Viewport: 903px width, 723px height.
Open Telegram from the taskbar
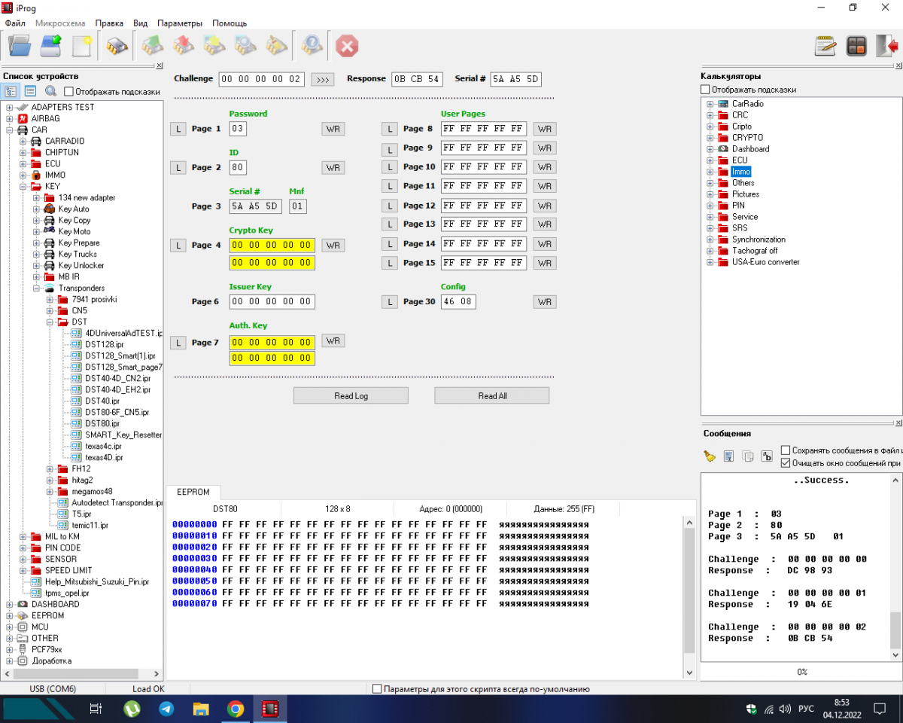pyautogui.click(x=167, y=709)
